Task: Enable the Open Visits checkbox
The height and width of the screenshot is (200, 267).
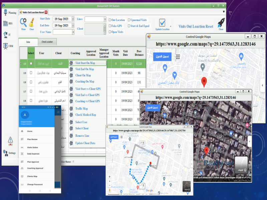Action: (110, 32)
